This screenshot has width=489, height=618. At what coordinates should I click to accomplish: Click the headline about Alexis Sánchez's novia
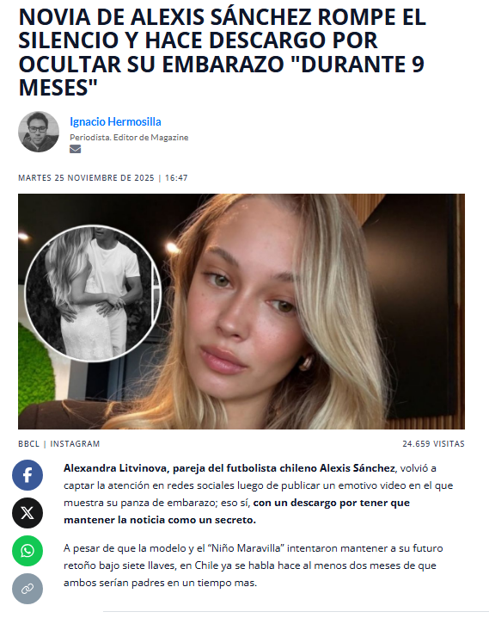coord(222,52)
